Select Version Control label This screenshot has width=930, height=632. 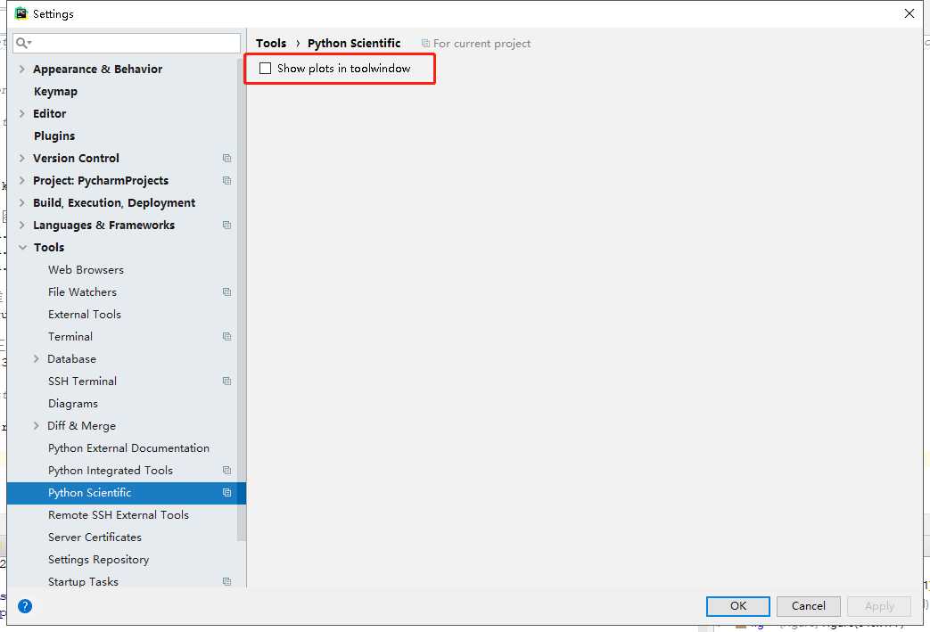76,159
